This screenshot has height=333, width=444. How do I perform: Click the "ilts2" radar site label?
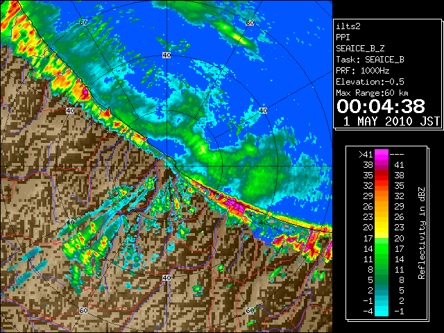tap(348, 26)
